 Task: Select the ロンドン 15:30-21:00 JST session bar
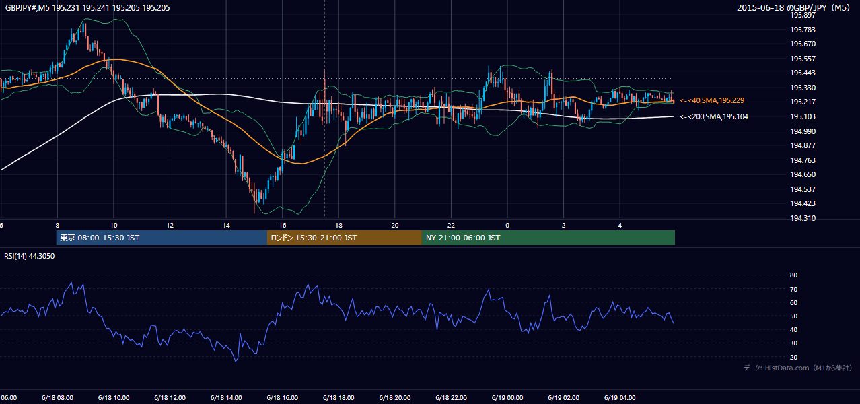[x=344, y=238]
